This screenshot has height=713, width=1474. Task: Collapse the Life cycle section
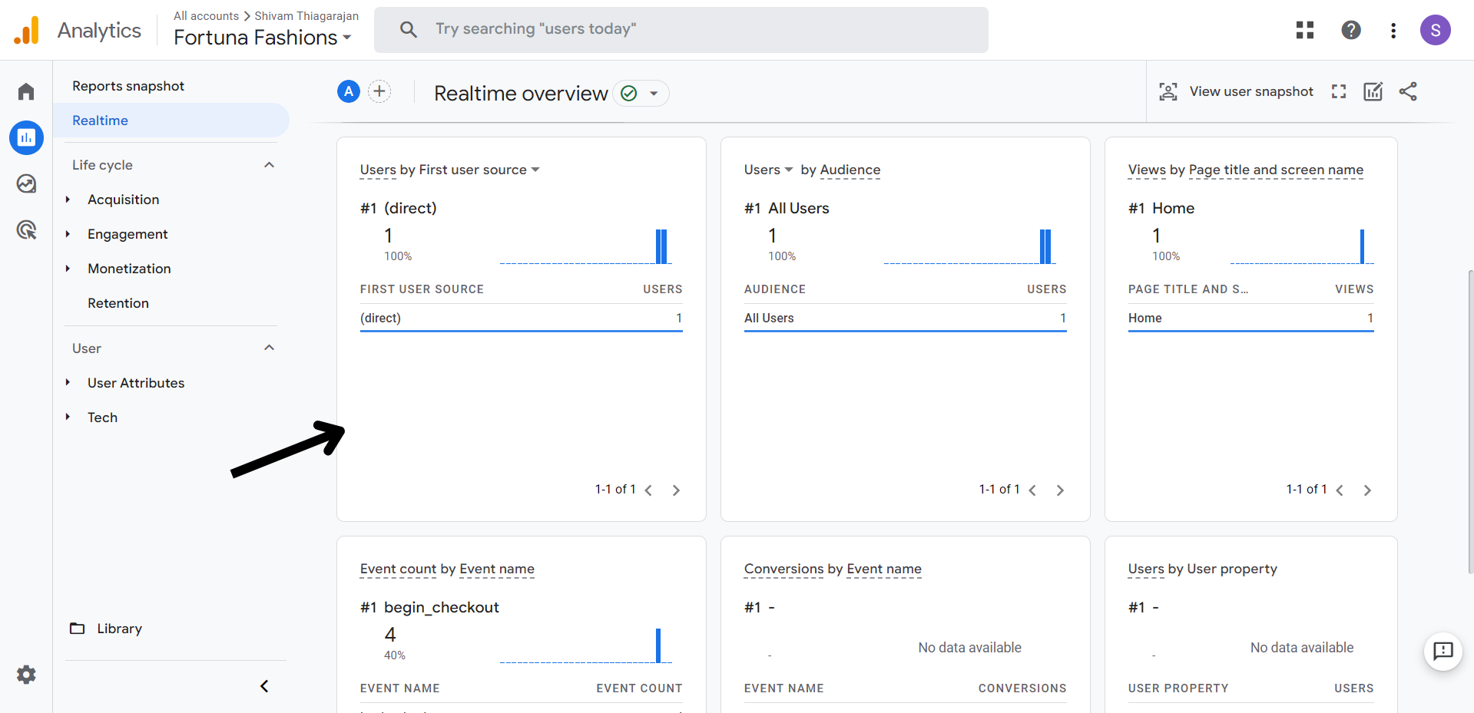[268, 164]
